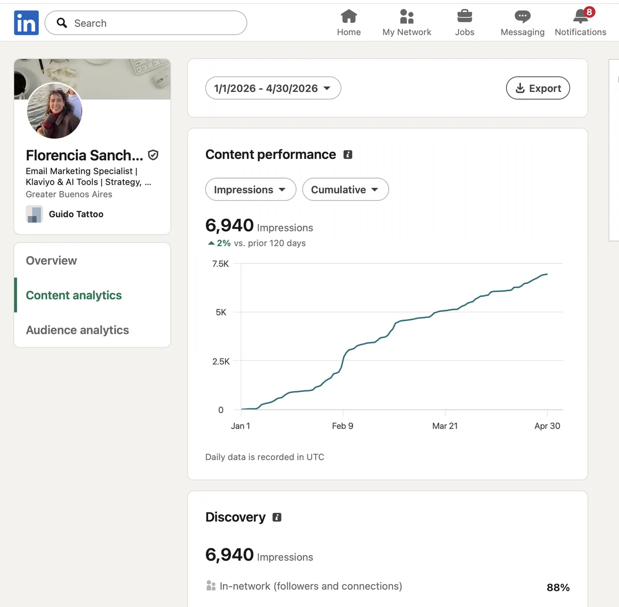Viewport: 619px width, 607px height.
Task: Click the red notification count badge
Action: click(x=589, y=12)
